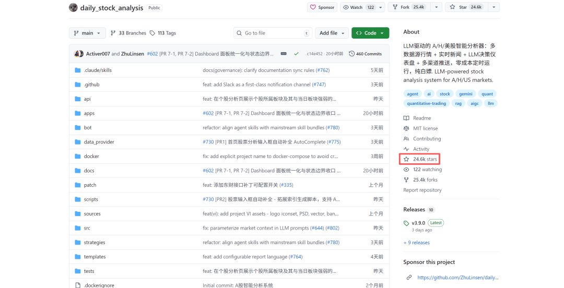View 460 Commits history
Image resolution: width=564 pixels, height=288 pixels.
366,54
